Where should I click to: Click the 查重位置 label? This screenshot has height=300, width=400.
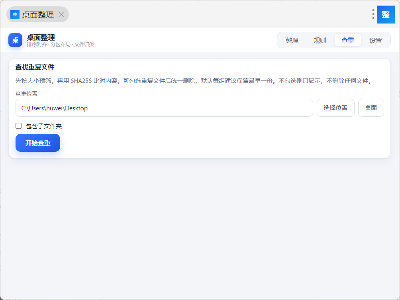[26, 94]
